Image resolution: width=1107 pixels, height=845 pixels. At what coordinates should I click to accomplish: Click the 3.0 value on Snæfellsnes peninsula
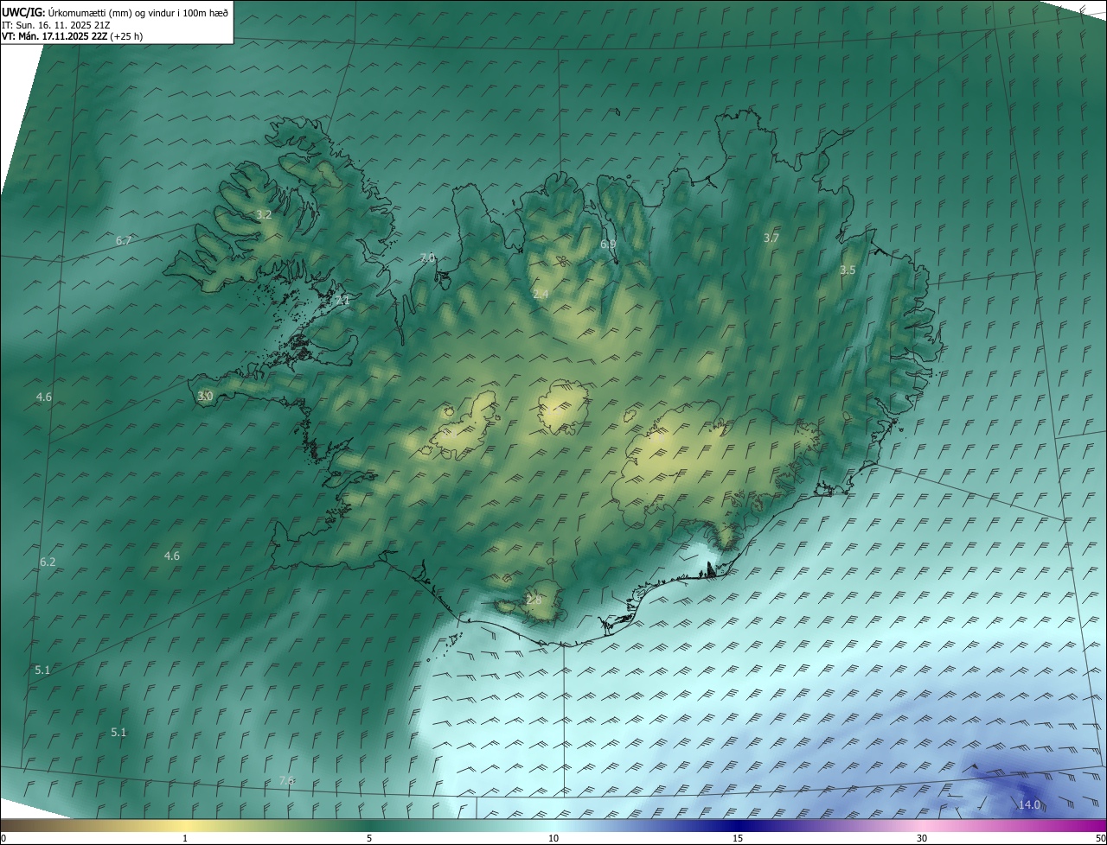(205, 396)
